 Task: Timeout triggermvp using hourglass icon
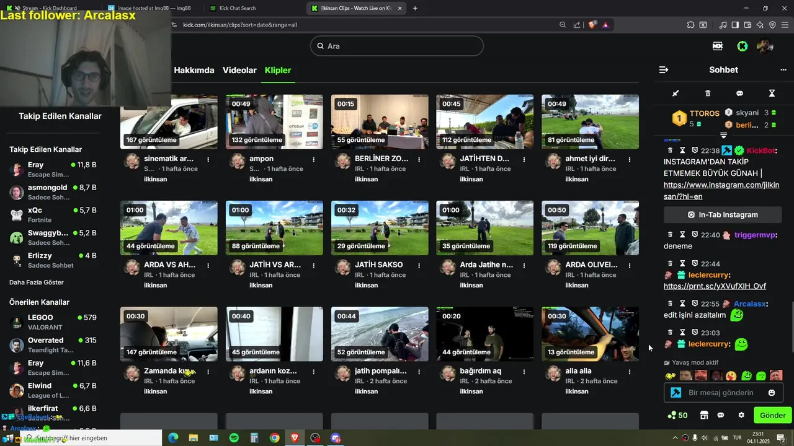point(682,235)
